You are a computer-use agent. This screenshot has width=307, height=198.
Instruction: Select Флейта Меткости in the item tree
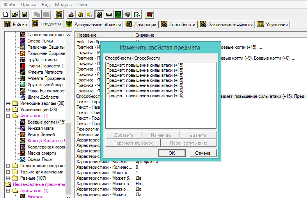(x=45, y=72)
